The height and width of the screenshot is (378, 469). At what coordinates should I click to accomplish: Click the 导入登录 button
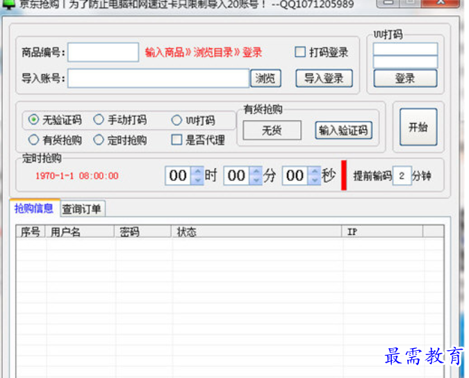click(x=324, y=79)
